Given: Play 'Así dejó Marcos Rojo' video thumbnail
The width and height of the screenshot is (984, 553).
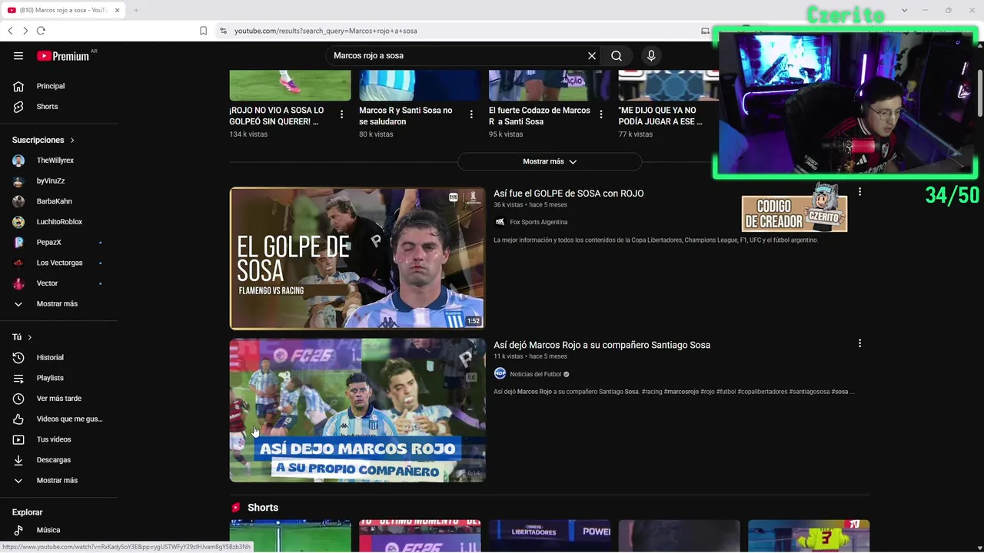Looking at the screenshot, I should 357,410.
